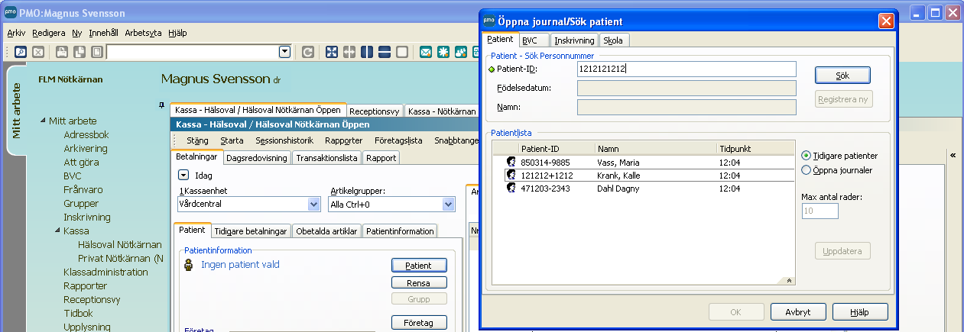The image size is (964, 332).
Task: Select the Tidigare patienter radio button
Action: click(x=806, y=156)
